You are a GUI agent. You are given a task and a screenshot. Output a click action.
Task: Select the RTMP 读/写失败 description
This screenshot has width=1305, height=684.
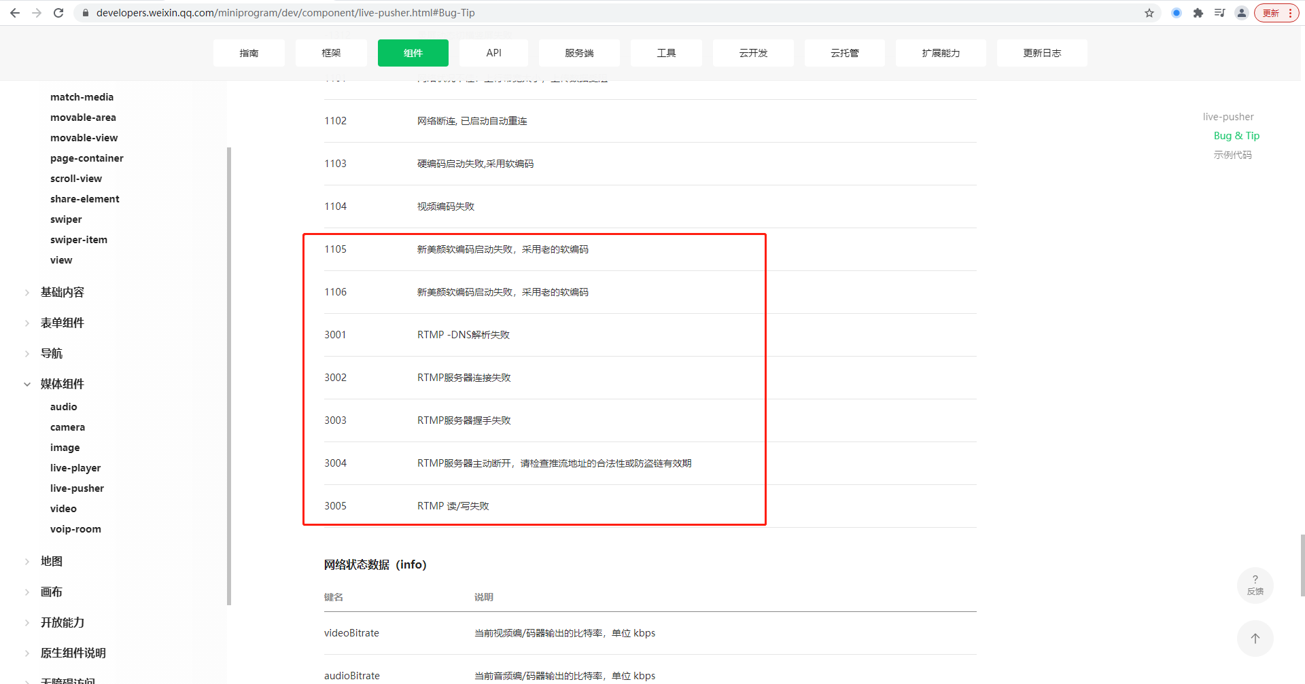[x=453, y=506]
